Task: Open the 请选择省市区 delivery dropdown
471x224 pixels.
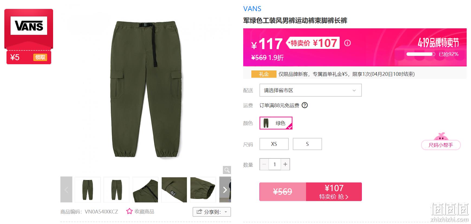Action: point(310,90)
